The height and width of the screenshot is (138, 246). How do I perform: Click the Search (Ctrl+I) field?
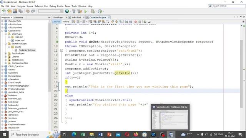tap(228, 6)
